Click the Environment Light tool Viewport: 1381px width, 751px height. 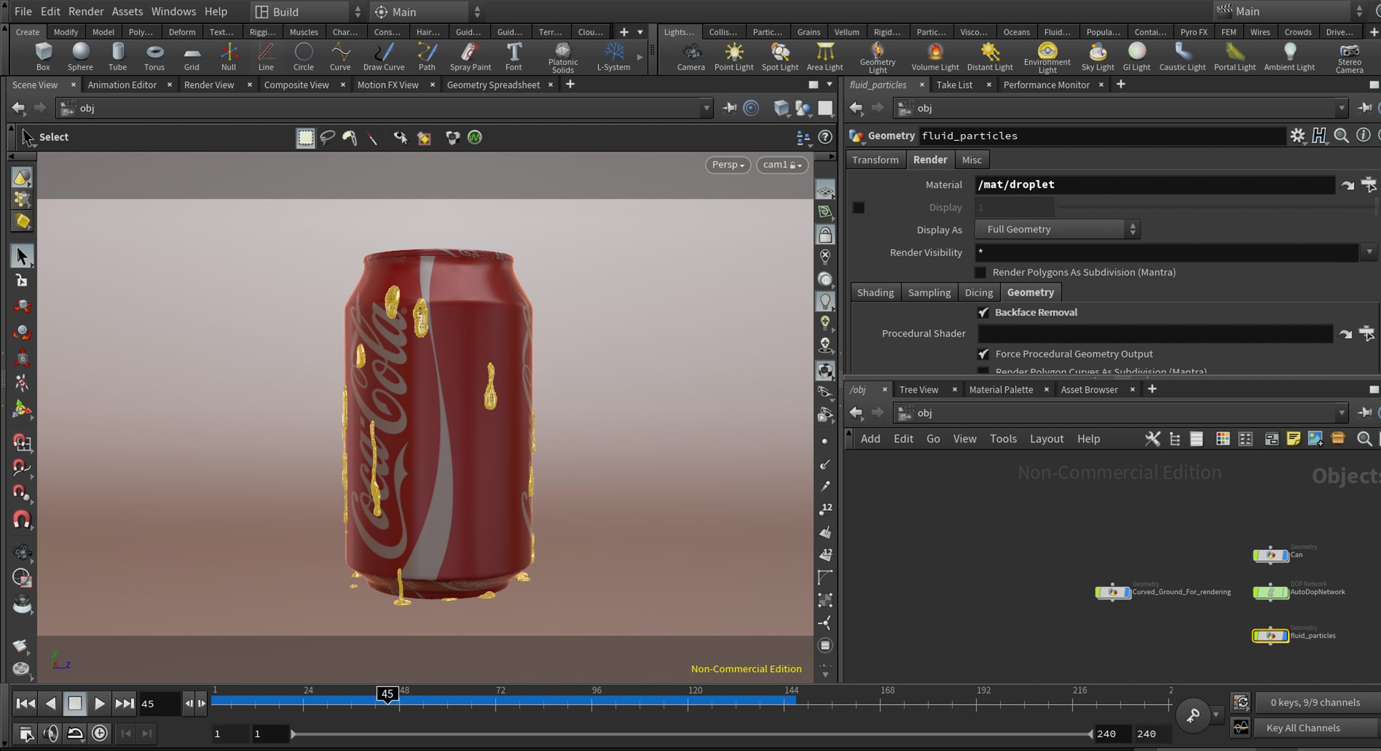coord(1047,58)
